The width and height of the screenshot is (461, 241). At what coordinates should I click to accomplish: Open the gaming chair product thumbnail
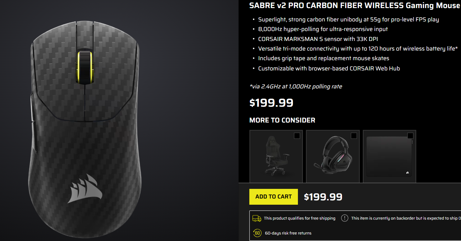tap(276, 156)
